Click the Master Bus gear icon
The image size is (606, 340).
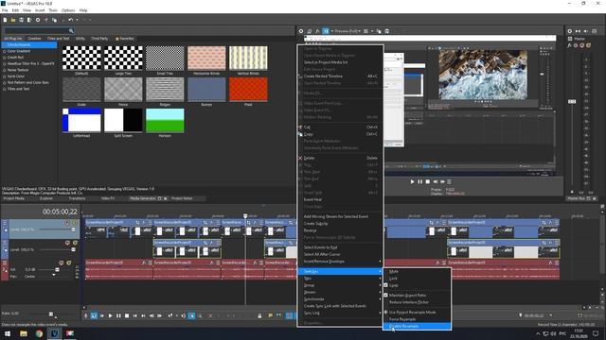(x=570, y=31)
